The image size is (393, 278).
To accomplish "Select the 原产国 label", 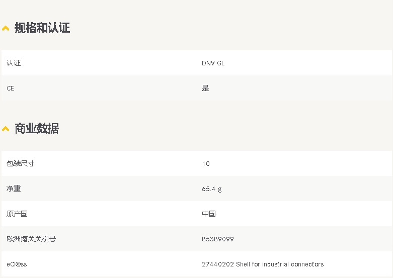I will coord(17,214).
